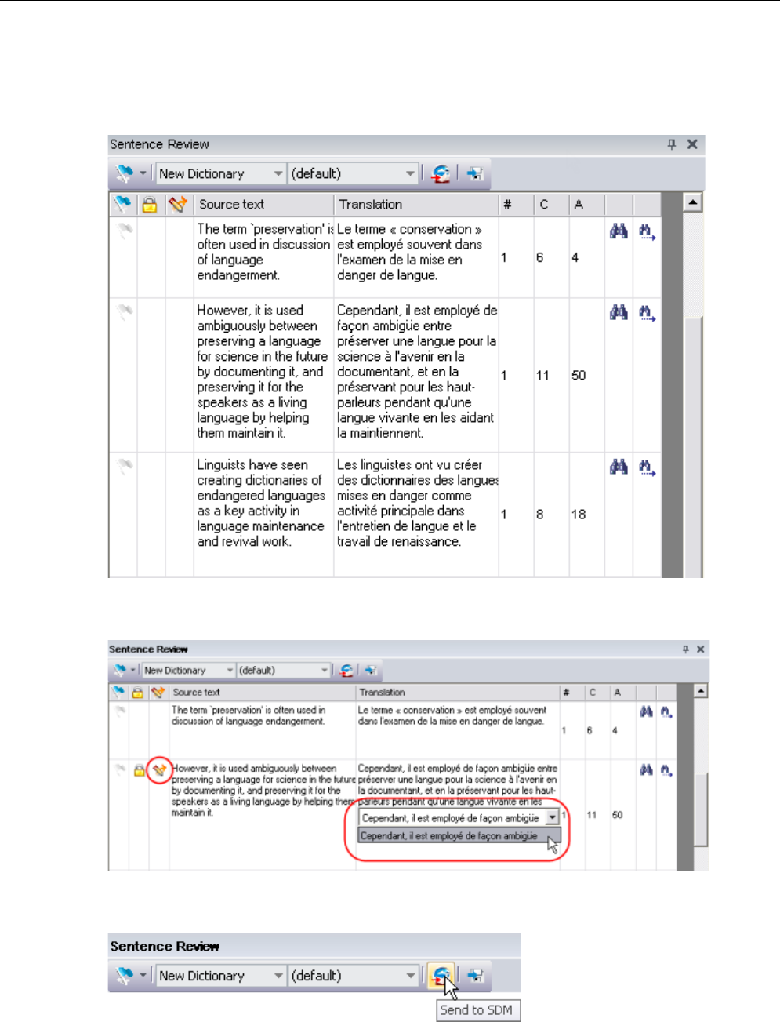This screenshot has height=1022, width=780.
Task: Click Send to SDM icon in first Sentence Review toolbar
Action: [x=441, y=173]
